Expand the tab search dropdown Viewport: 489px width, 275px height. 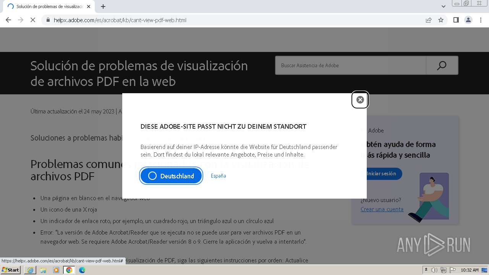click(x=443, y=6)
